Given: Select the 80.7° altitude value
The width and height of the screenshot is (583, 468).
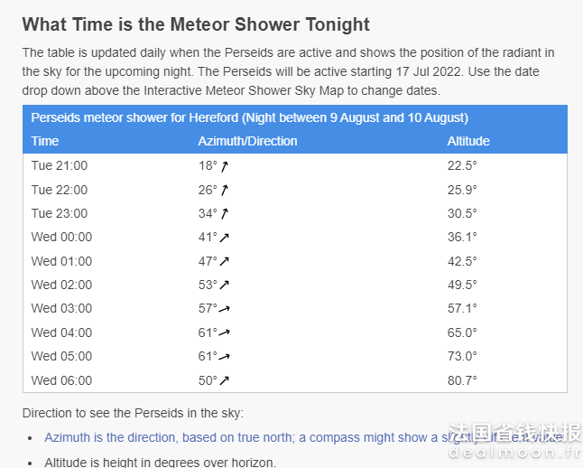Looking at the screenshot, I should click(x=462, y=380).
